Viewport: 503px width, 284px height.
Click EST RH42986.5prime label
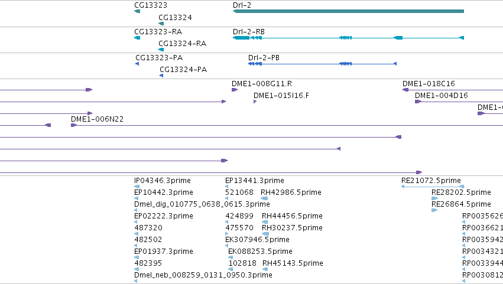click(x=291, y=192)
